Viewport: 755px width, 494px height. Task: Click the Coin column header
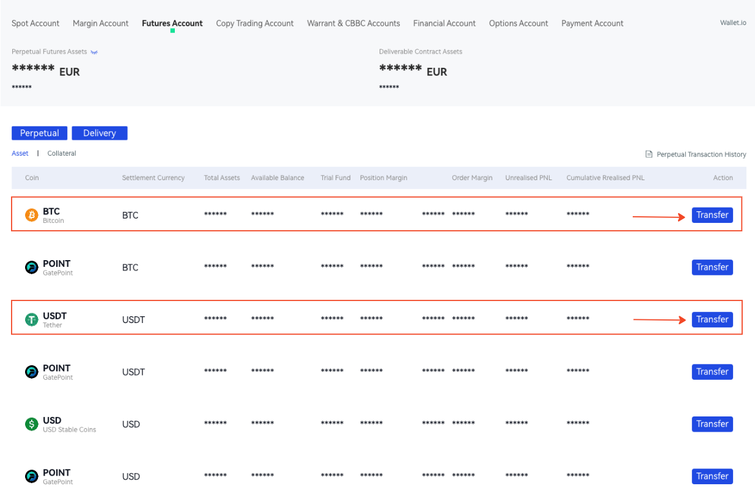pyautogui.click(x=32, y=178)
